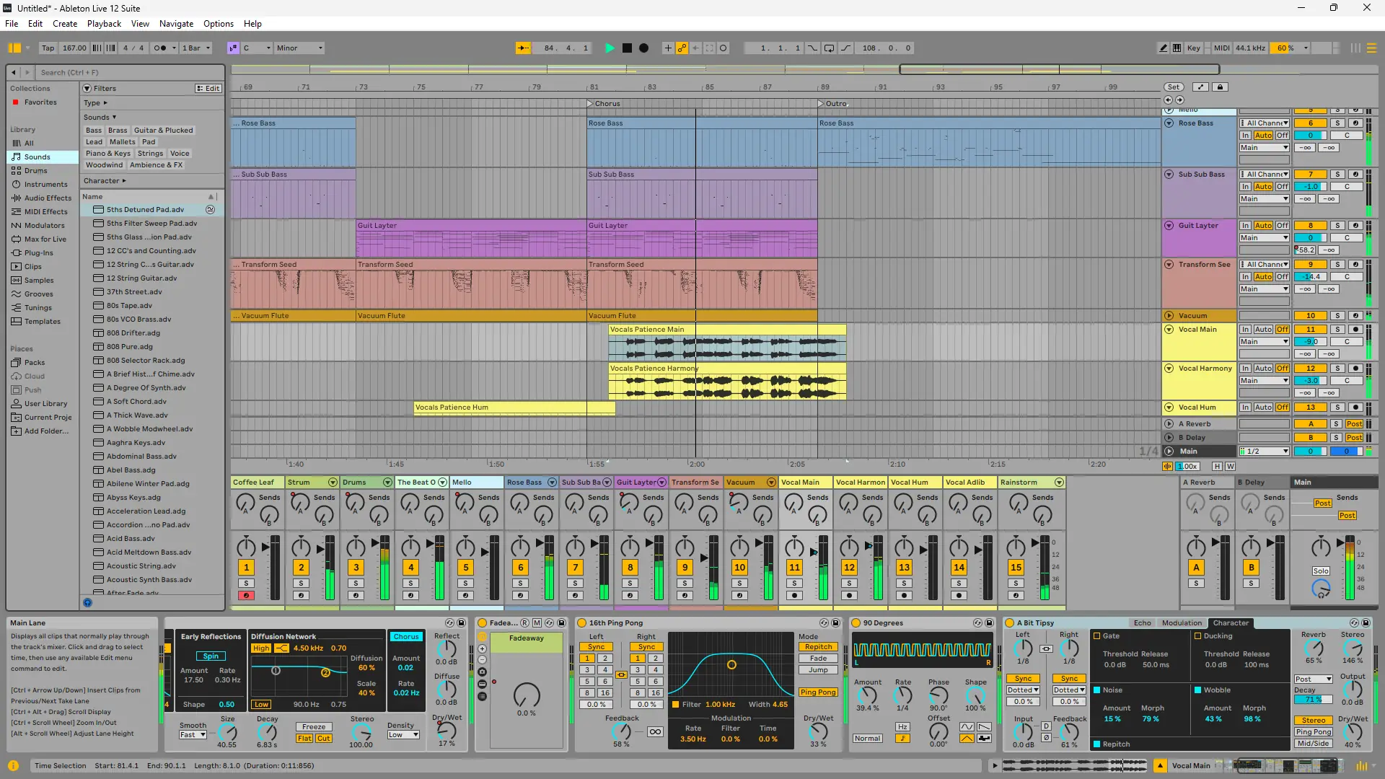Click the Outro locator marker
Viewport: 1385px width, 779px height.
[x=821, y=104]
